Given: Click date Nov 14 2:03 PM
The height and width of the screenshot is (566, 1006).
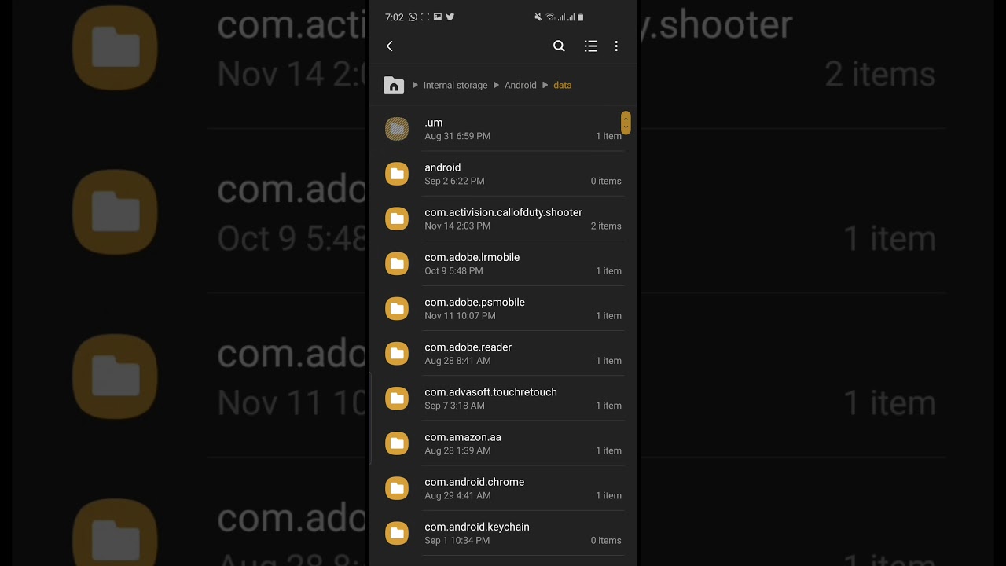Looking at the screenshot, I should pos(457,226).
